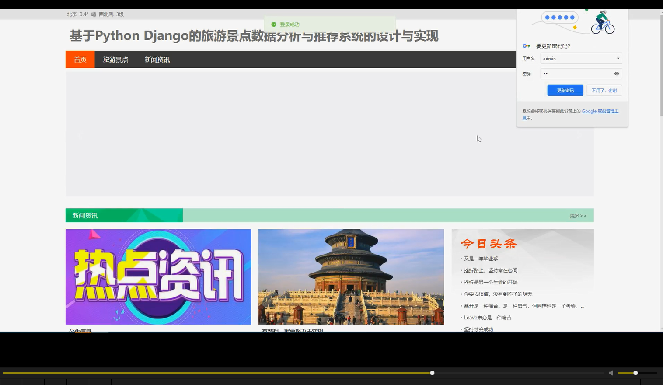The width and height of the screenshot is (663, 385).
Task: Click the video playback progress bar
Action: pos(432,373)
